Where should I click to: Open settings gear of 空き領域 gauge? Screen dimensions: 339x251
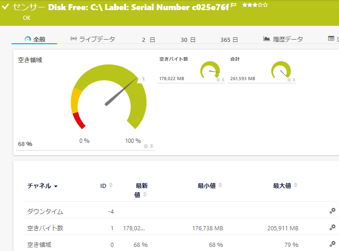point(146,146)
